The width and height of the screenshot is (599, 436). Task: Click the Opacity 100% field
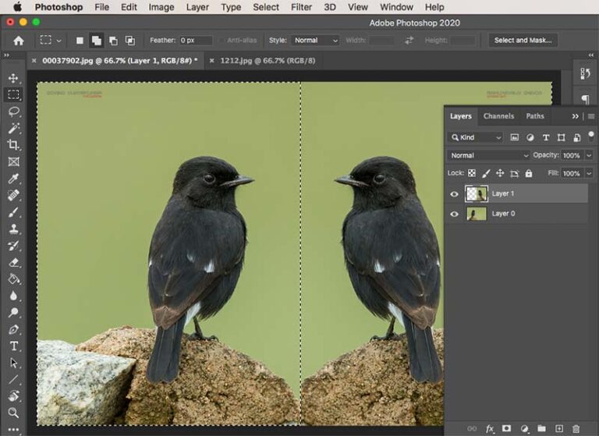tap(572, 155)
